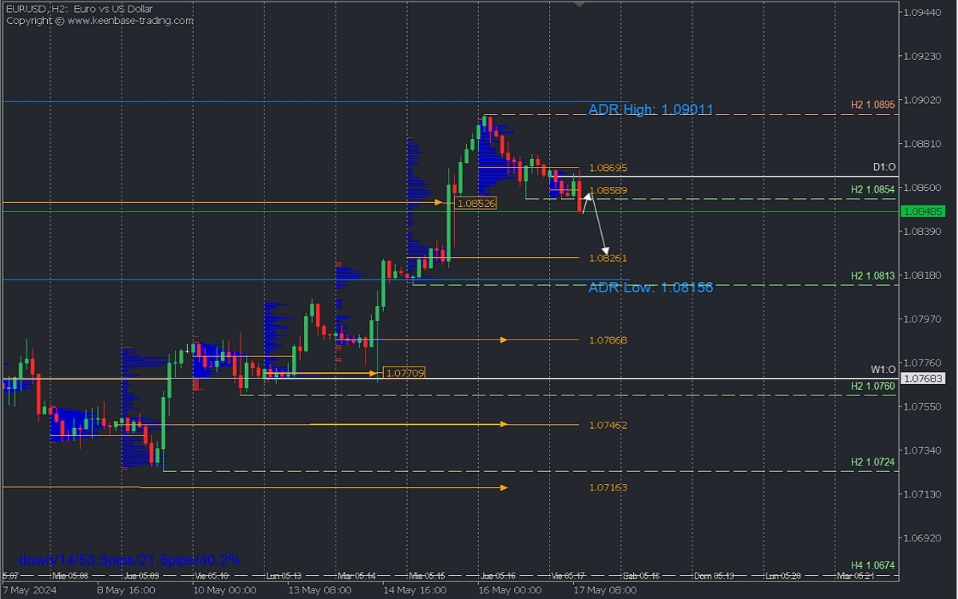Select the Mie 05.08 session label

click(x=70, y=575)
